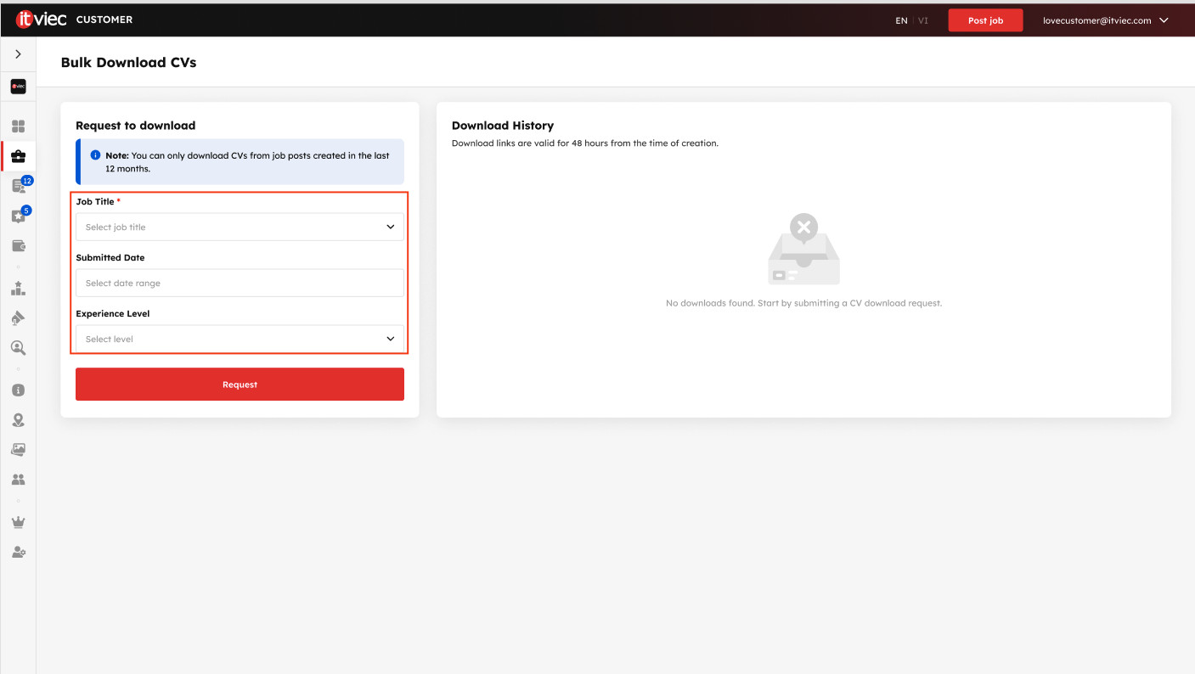Switch language to VI
The image size is (1195, 674).
tap(923, 20)
